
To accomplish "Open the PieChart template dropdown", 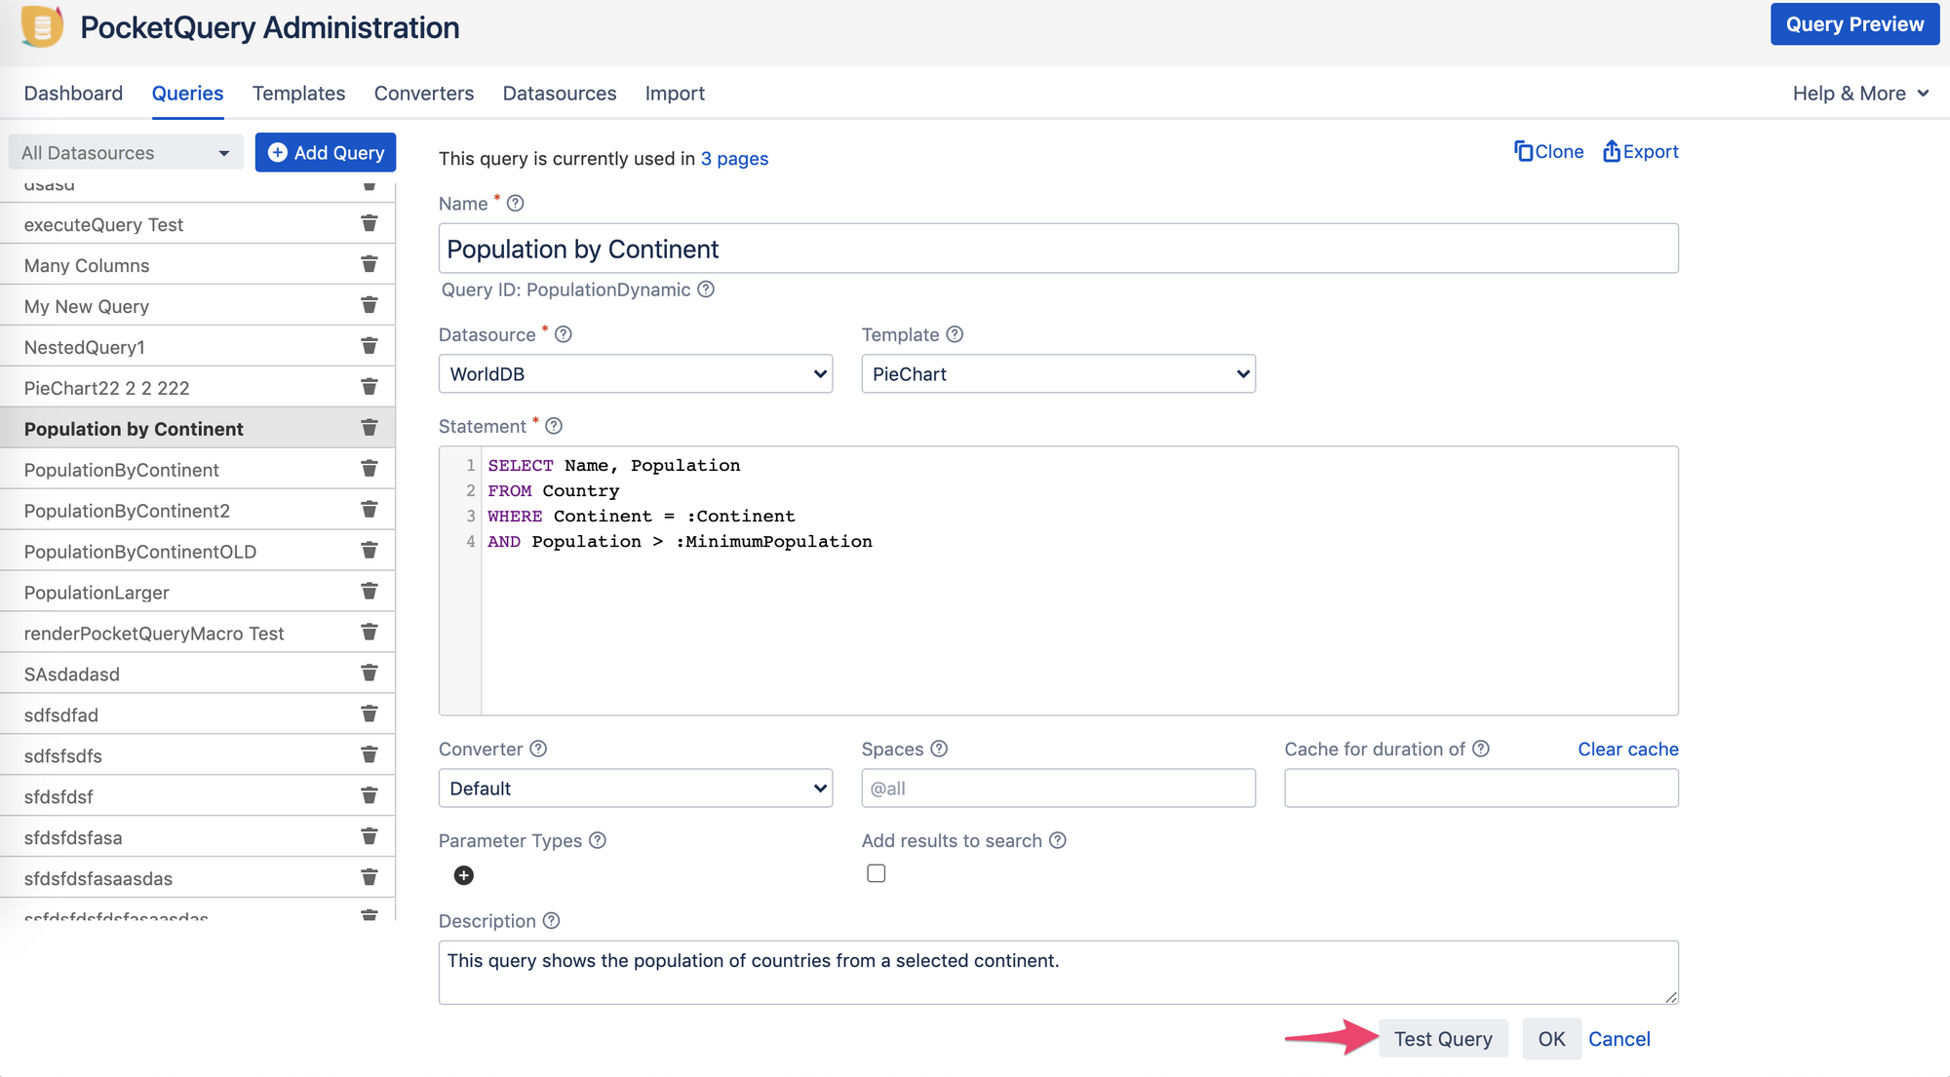I will [1059, 374].
